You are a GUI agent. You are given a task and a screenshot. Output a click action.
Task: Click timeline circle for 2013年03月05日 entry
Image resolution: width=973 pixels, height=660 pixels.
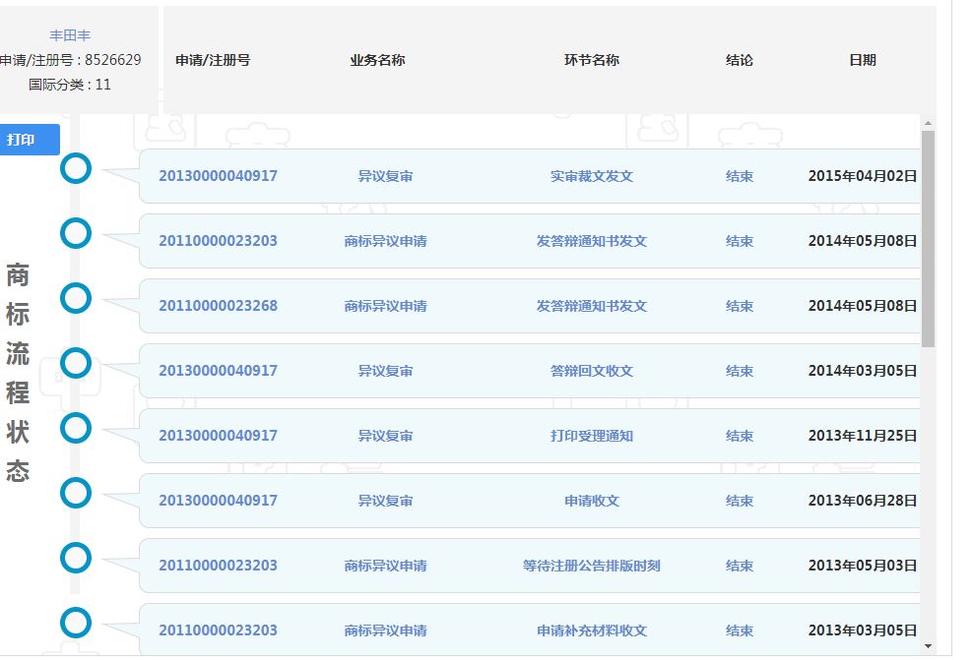76,623
